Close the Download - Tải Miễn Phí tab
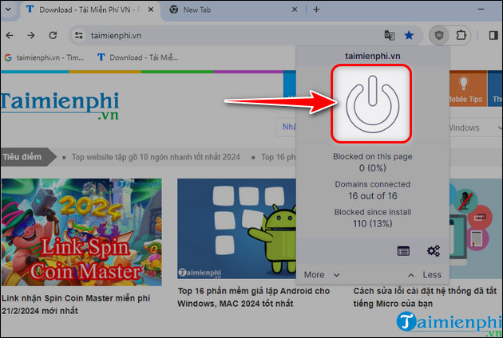The width and height of the screenshot is (503, 338). (x=150, y=10)
